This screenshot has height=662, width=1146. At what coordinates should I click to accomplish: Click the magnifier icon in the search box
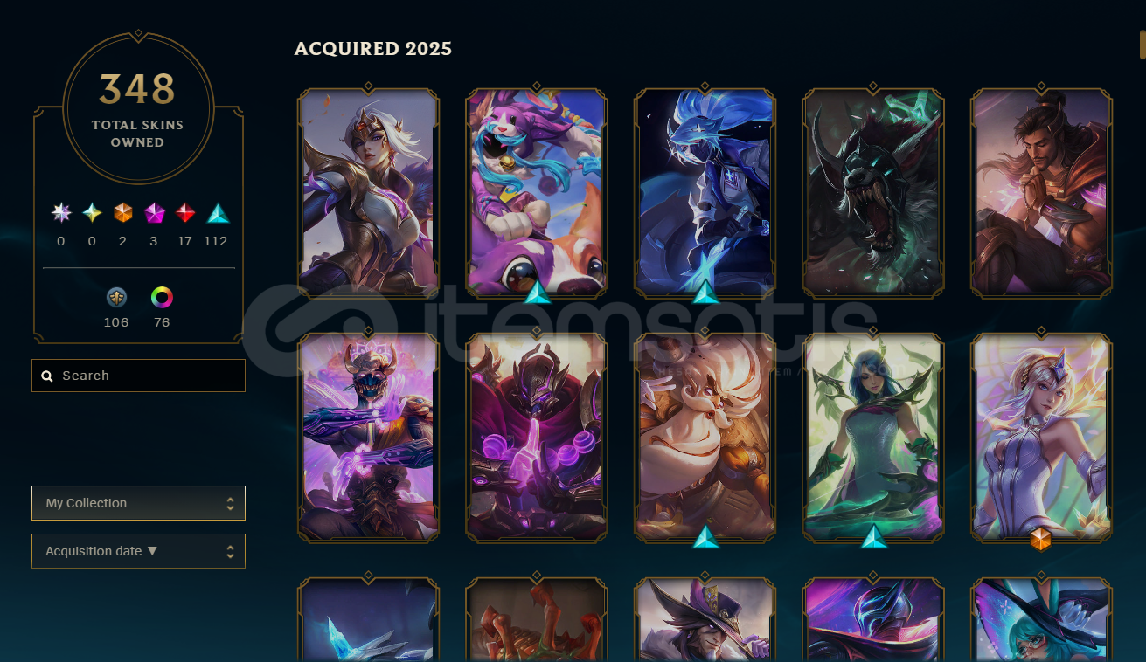click(47, 376)
